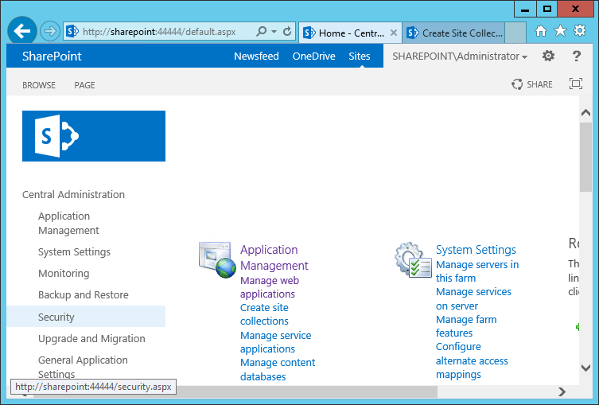Toggle focus on content icon

576,84
